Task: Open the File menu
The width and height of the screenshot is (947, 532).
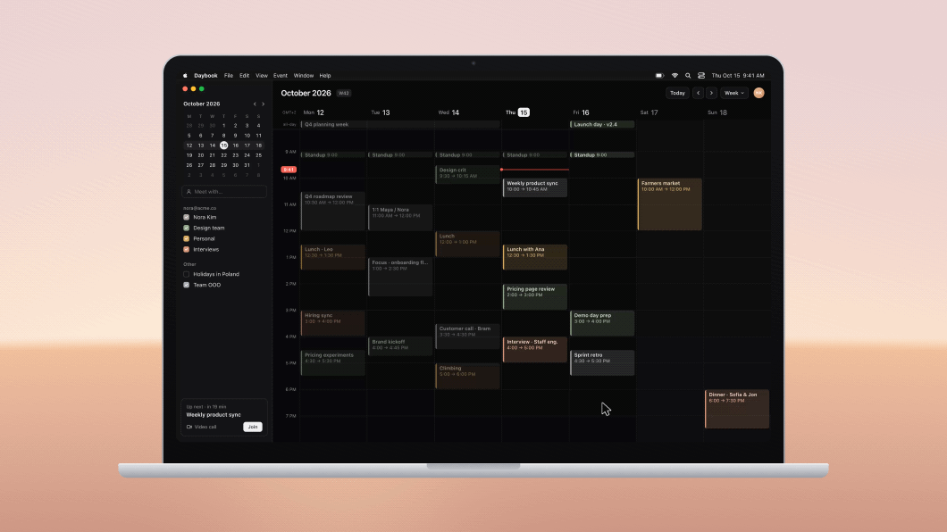Action: 229,75
